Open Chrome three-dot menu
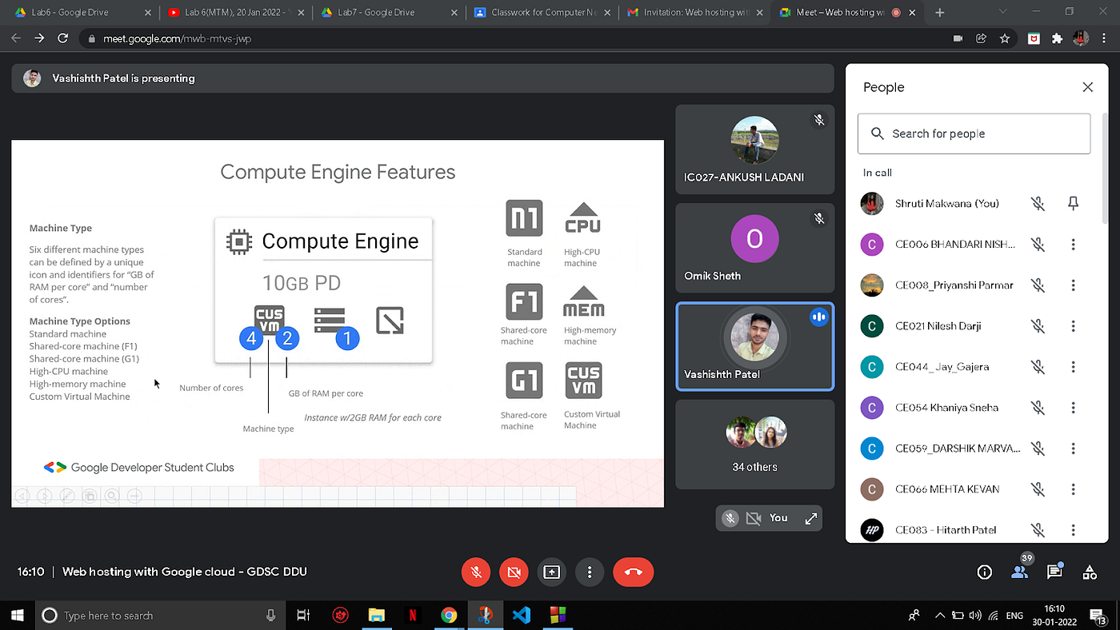Screen dimensions: 1120x630 point(1105,38)
